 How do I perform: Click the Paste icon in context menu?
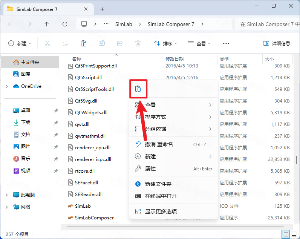click(x=138, y=89)
